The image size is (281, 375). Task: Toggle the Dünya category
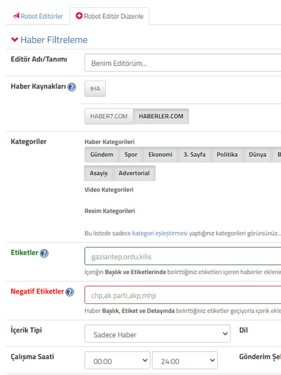pyautogui.click(x=258, y=155)
